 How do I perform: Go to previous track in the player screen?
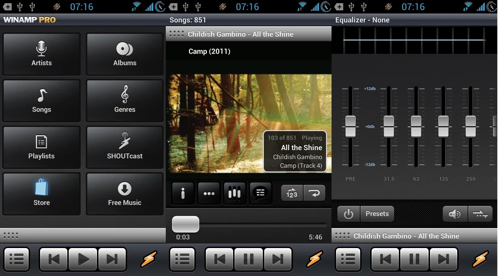[x=220, y=259]
